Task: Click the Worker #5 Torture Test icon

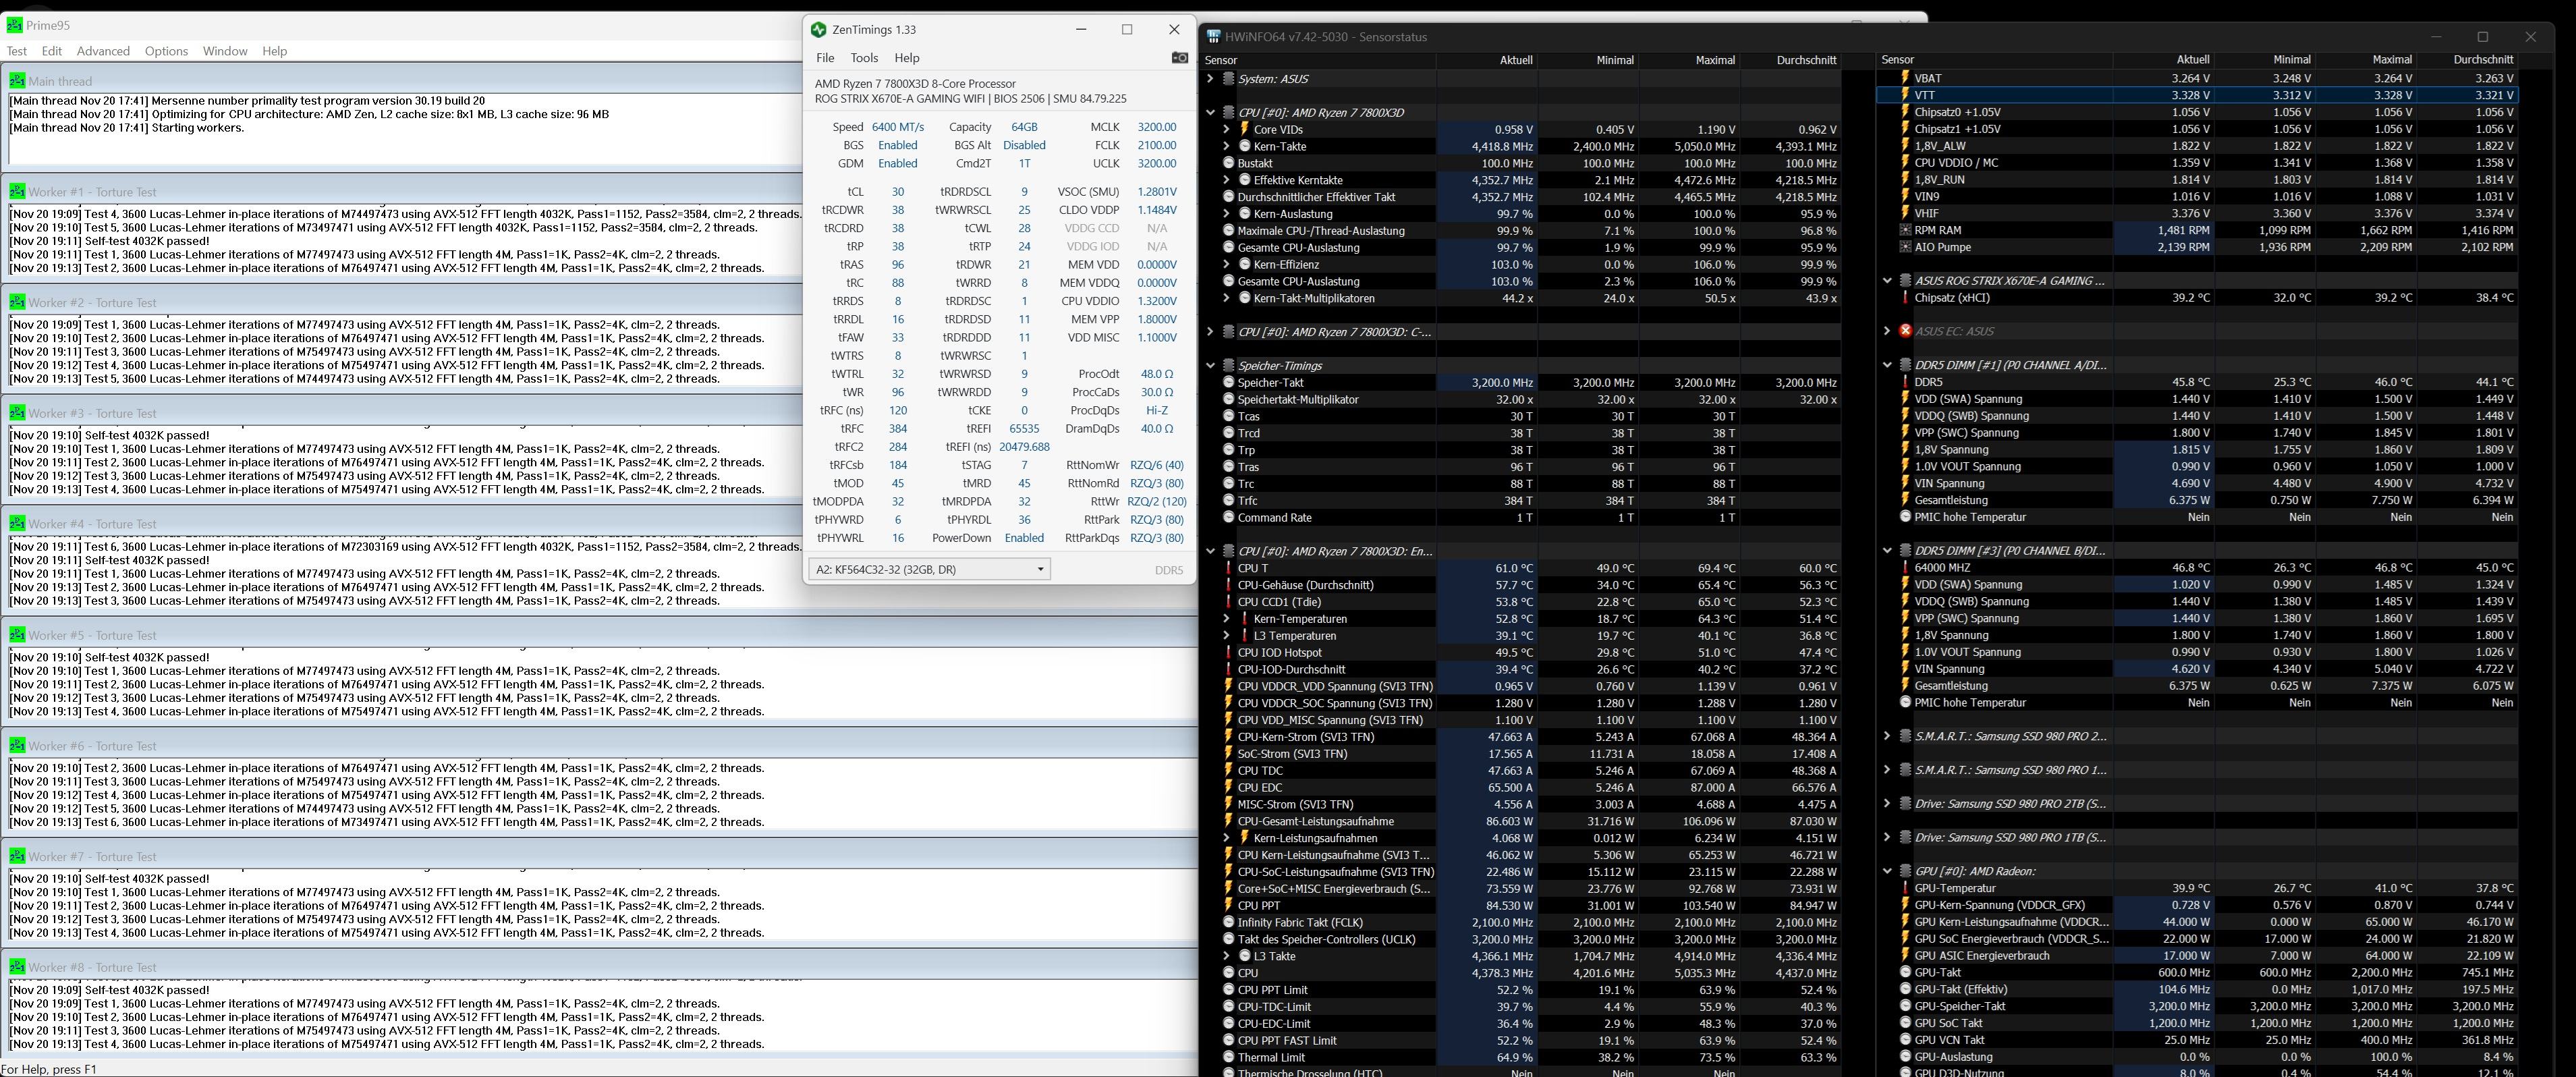Action: click(x=17, y=635)
